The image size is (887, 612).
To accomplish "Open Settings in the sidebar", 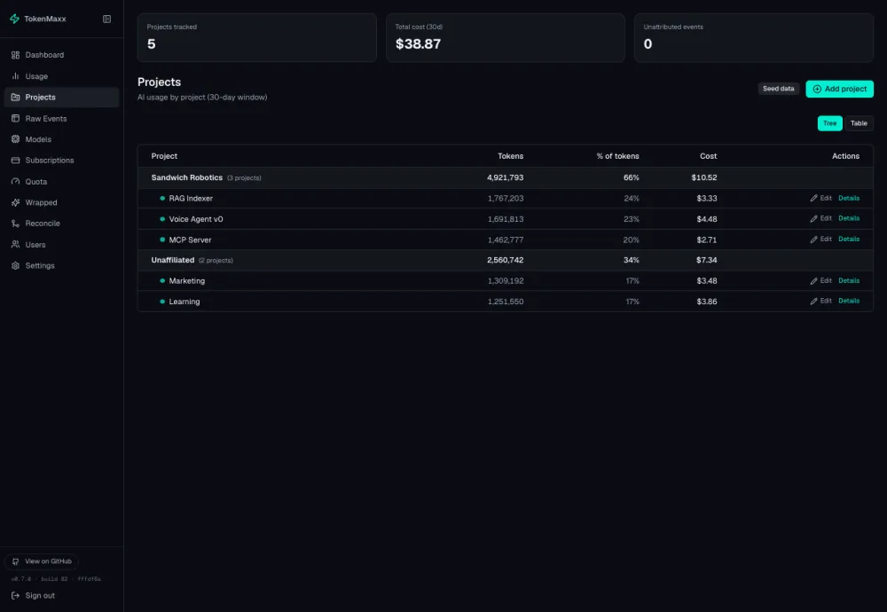I will pyautogui.click(x=62, y=265).
